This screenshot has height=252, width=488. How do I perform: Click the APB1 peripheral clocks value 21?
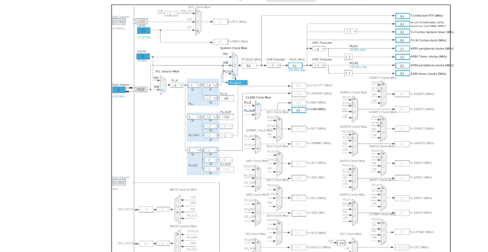coord(402,49)
